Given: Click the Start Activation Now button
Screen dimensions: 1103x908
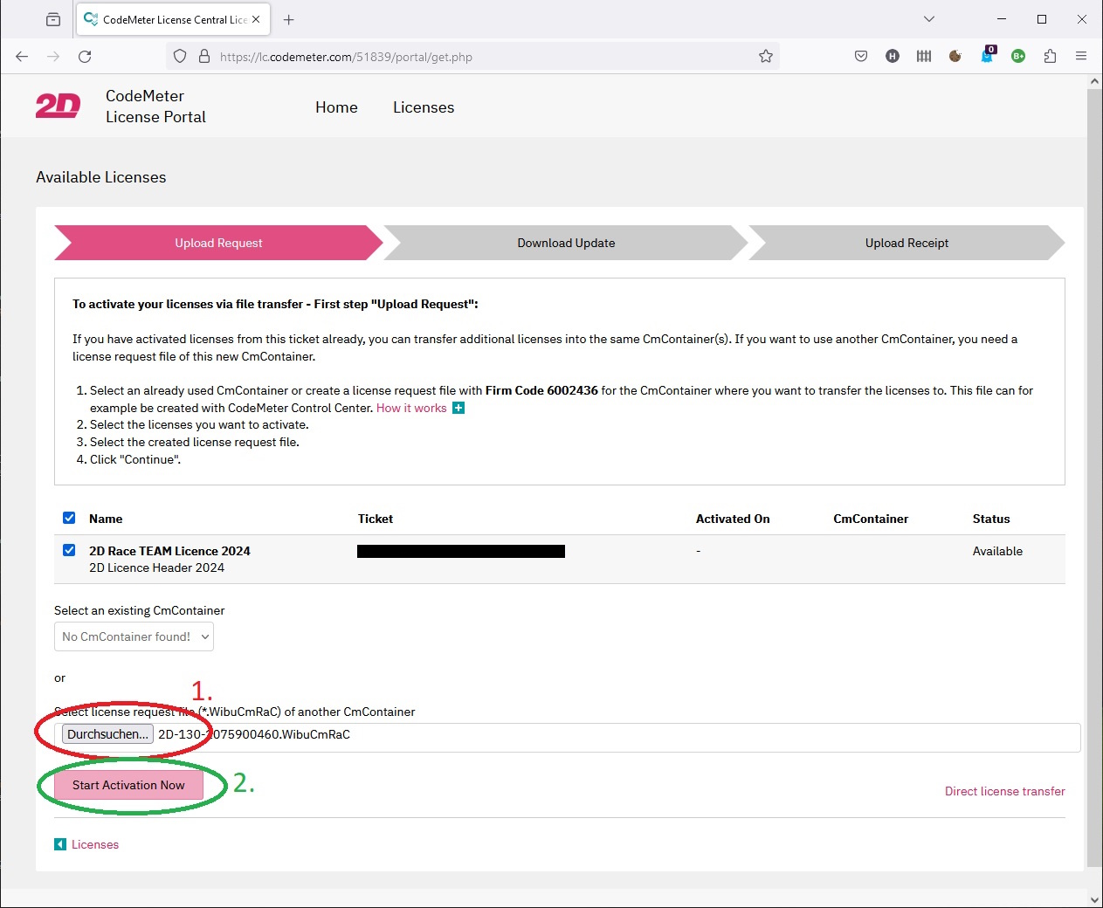Looking at the screenshot, I should (128, 785).
